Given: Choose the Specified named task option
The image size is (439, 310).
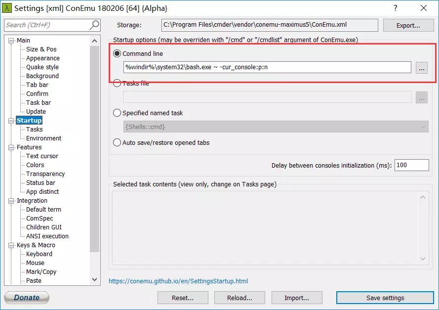Looking at the screenshot, I should click(x=117, y=113).
